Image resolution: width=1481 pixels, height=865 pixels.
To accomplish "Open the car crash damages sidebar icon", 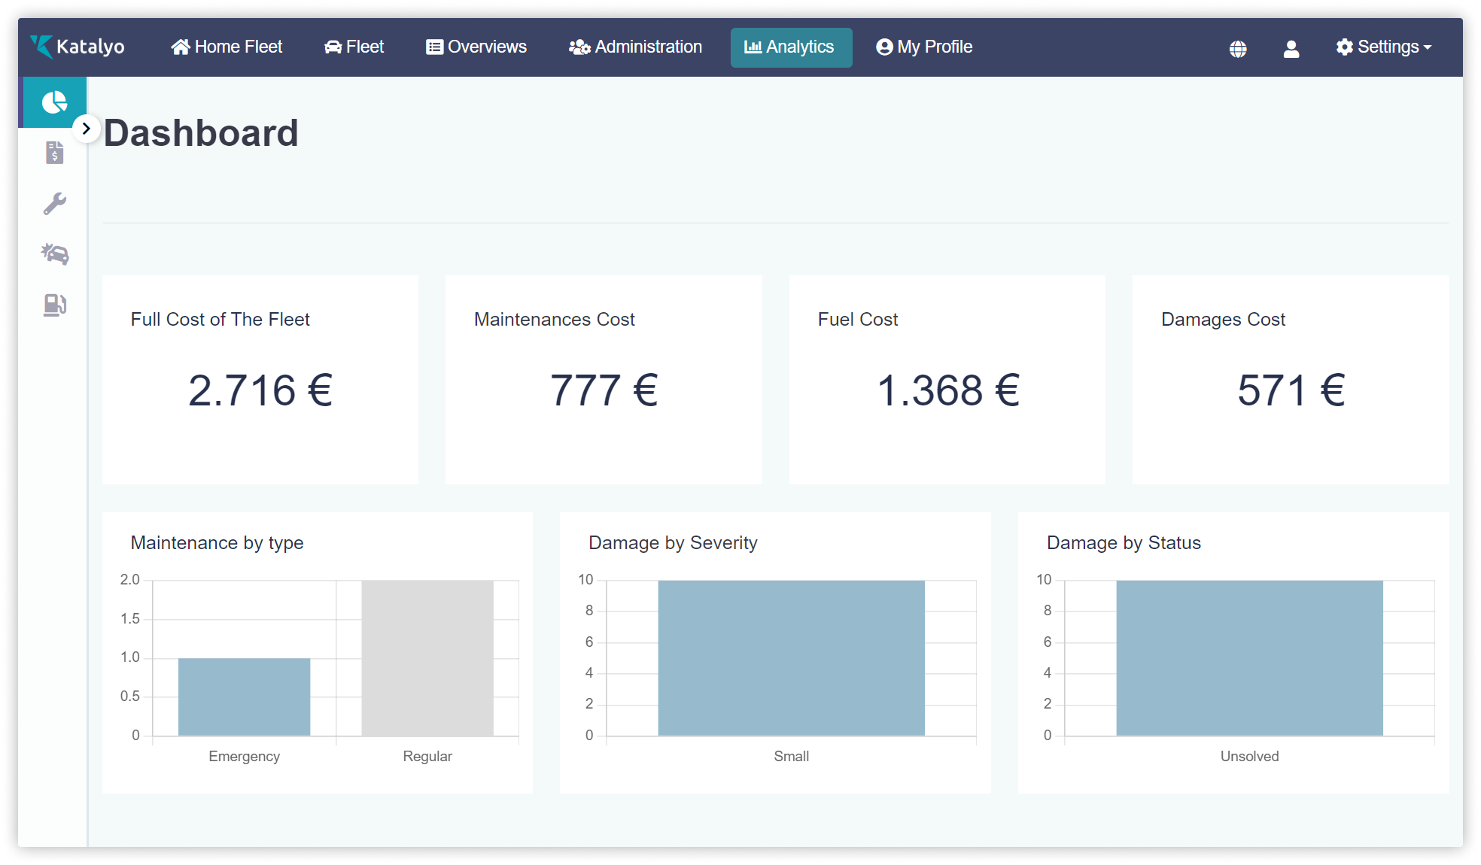I will pos(54,253).
